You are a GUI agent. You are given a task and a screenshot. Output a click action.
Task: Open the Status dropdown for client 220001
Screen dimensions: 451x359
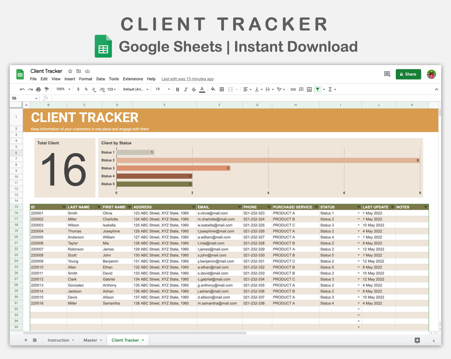point(358,213)
